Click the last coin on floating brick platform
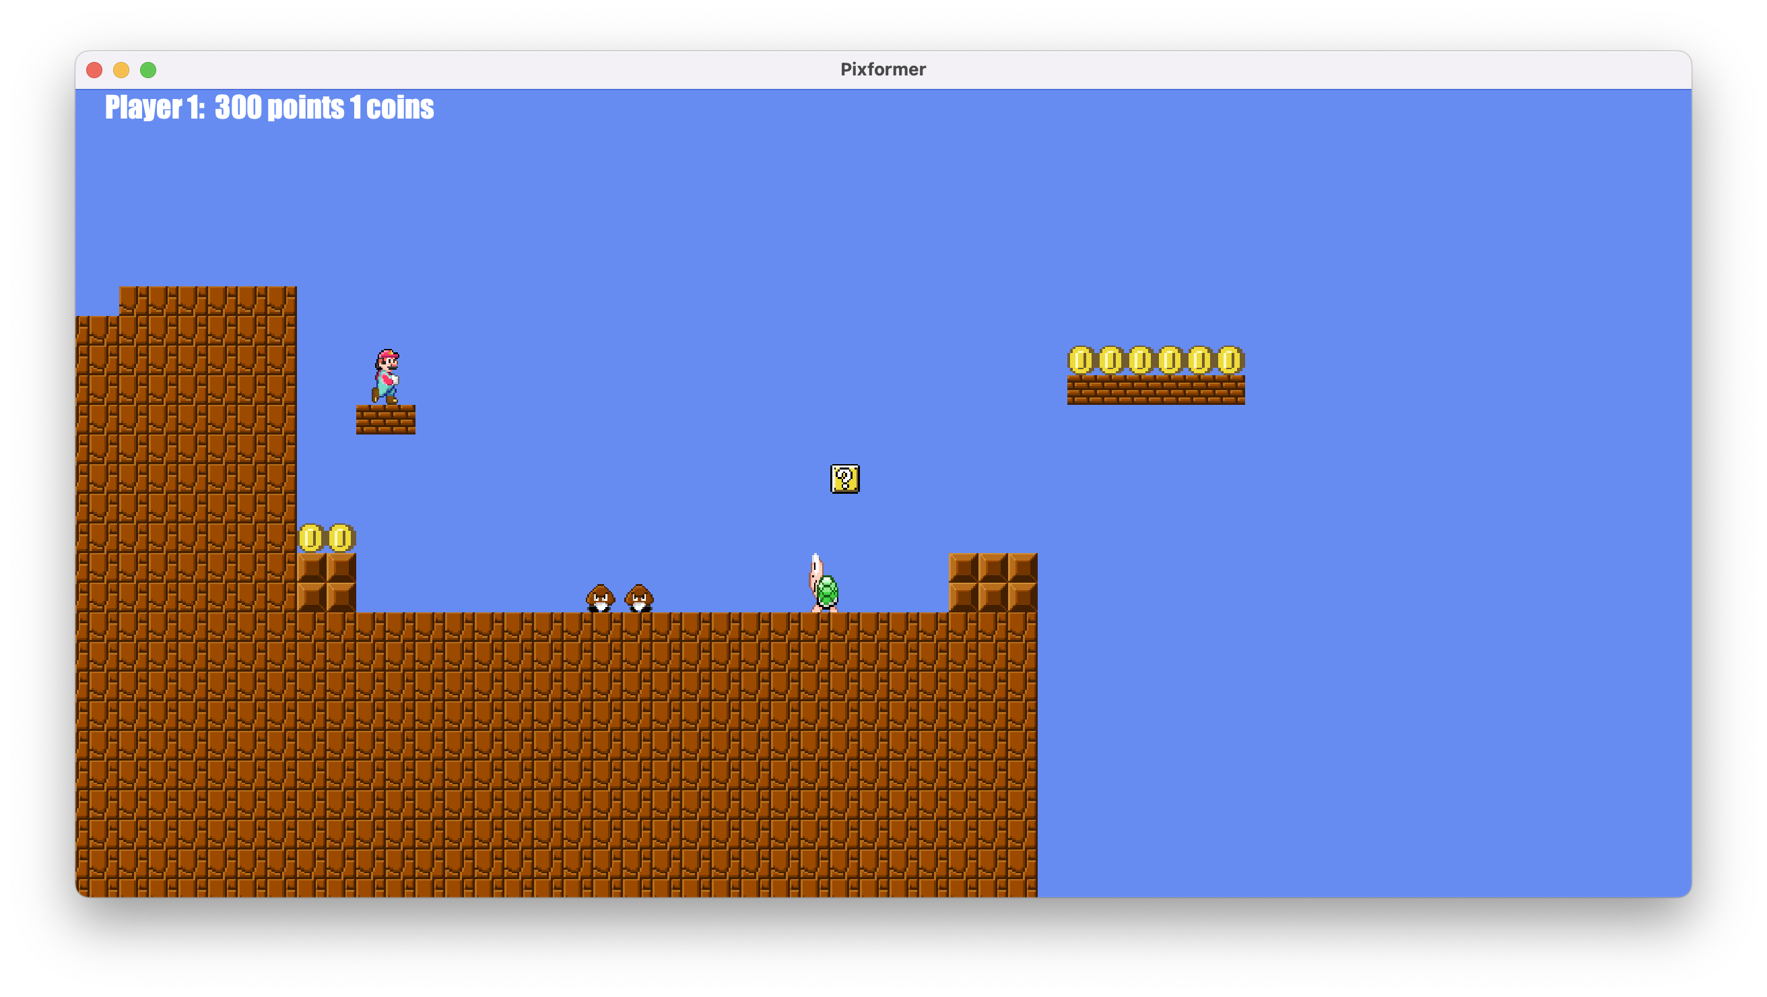 pos(1230,360)
